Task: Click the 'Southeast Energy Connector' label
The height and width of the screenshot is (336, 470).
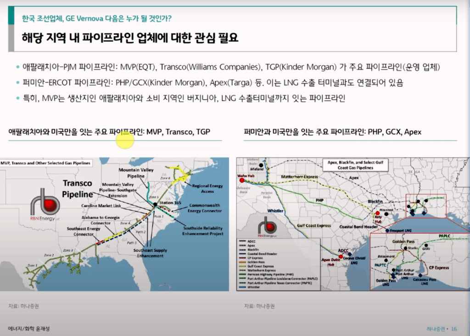Action: click(x=84, y=231)
